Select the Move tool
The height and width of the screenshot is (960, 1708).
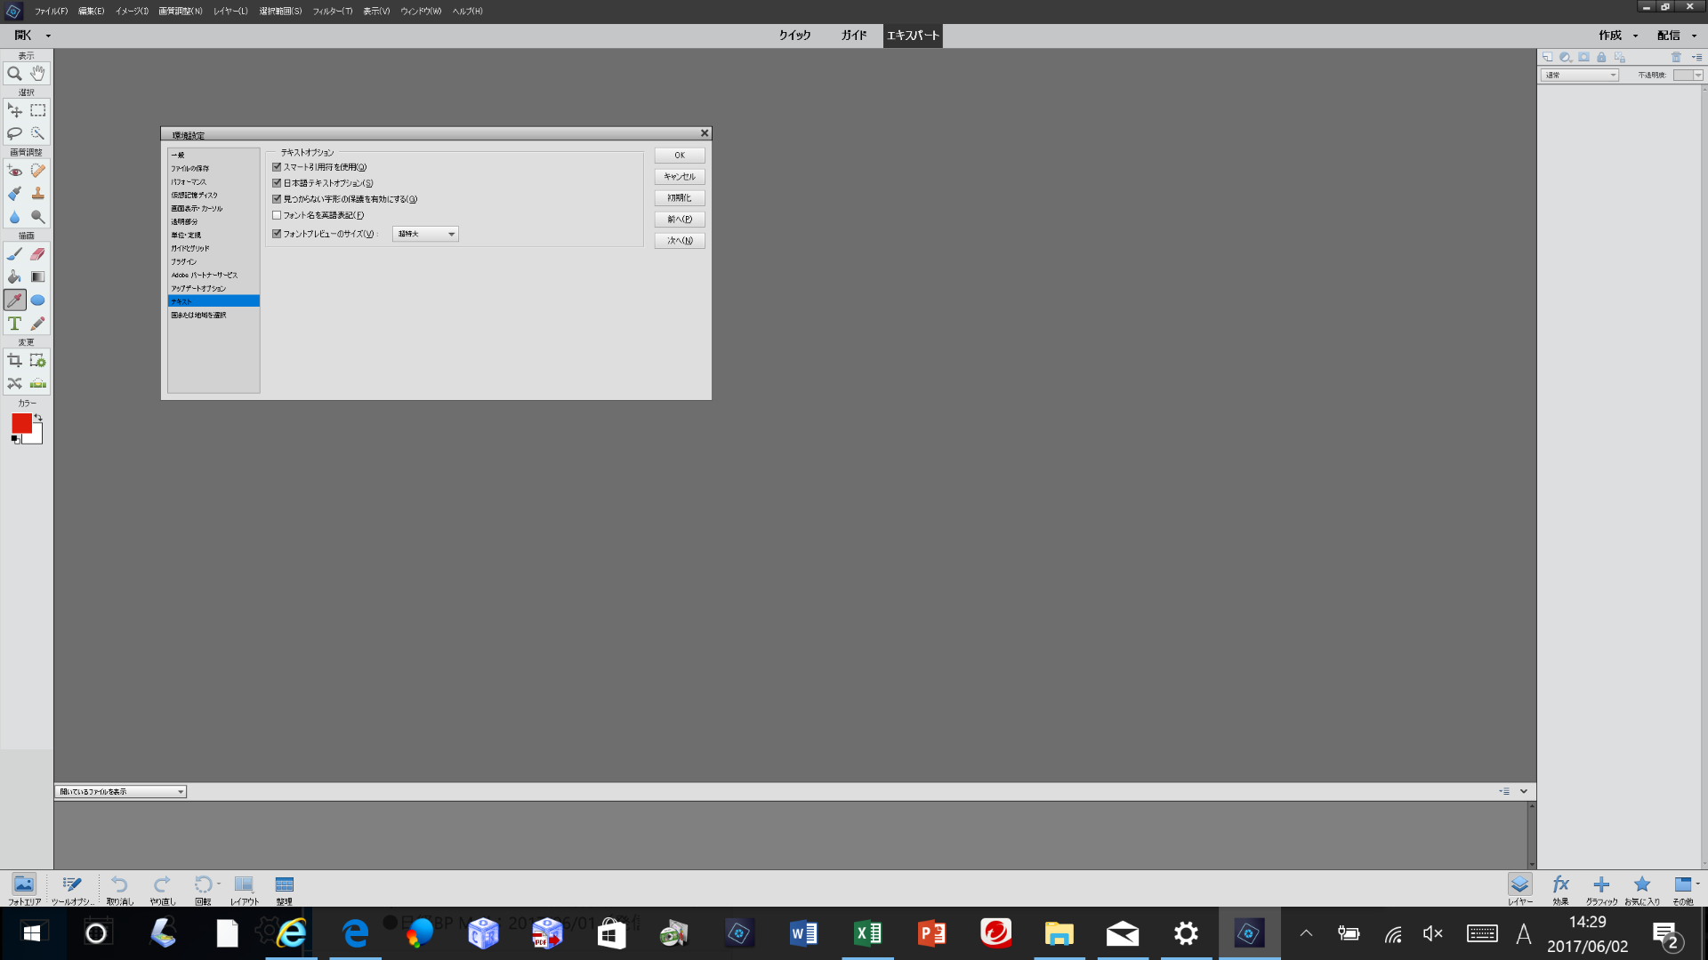(x=14, y=110)
